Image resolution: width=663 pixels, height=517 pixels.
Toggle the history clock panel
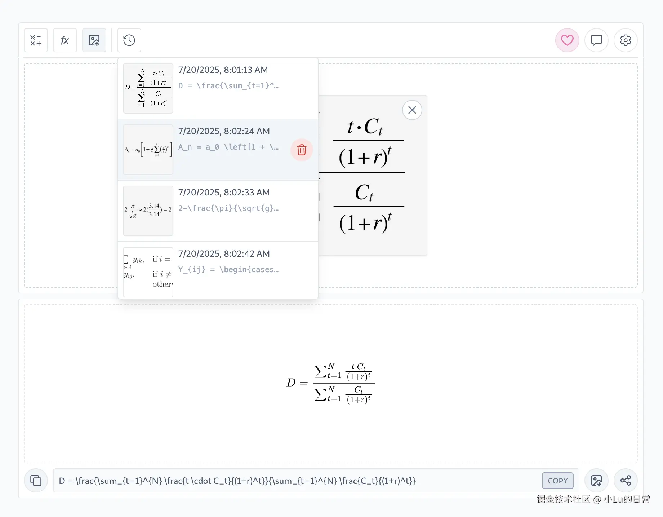point(129,40)
